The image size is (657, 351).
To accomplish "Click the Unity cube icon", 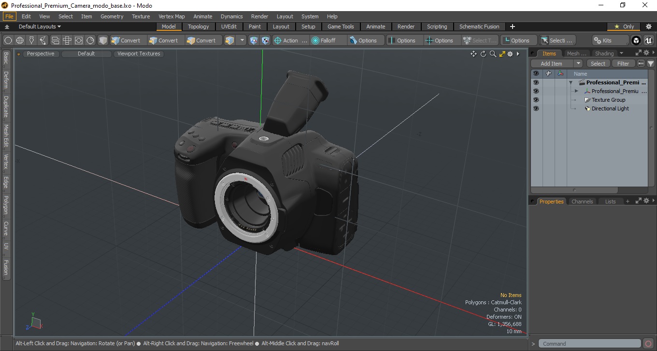I will [x=636, y=40].
